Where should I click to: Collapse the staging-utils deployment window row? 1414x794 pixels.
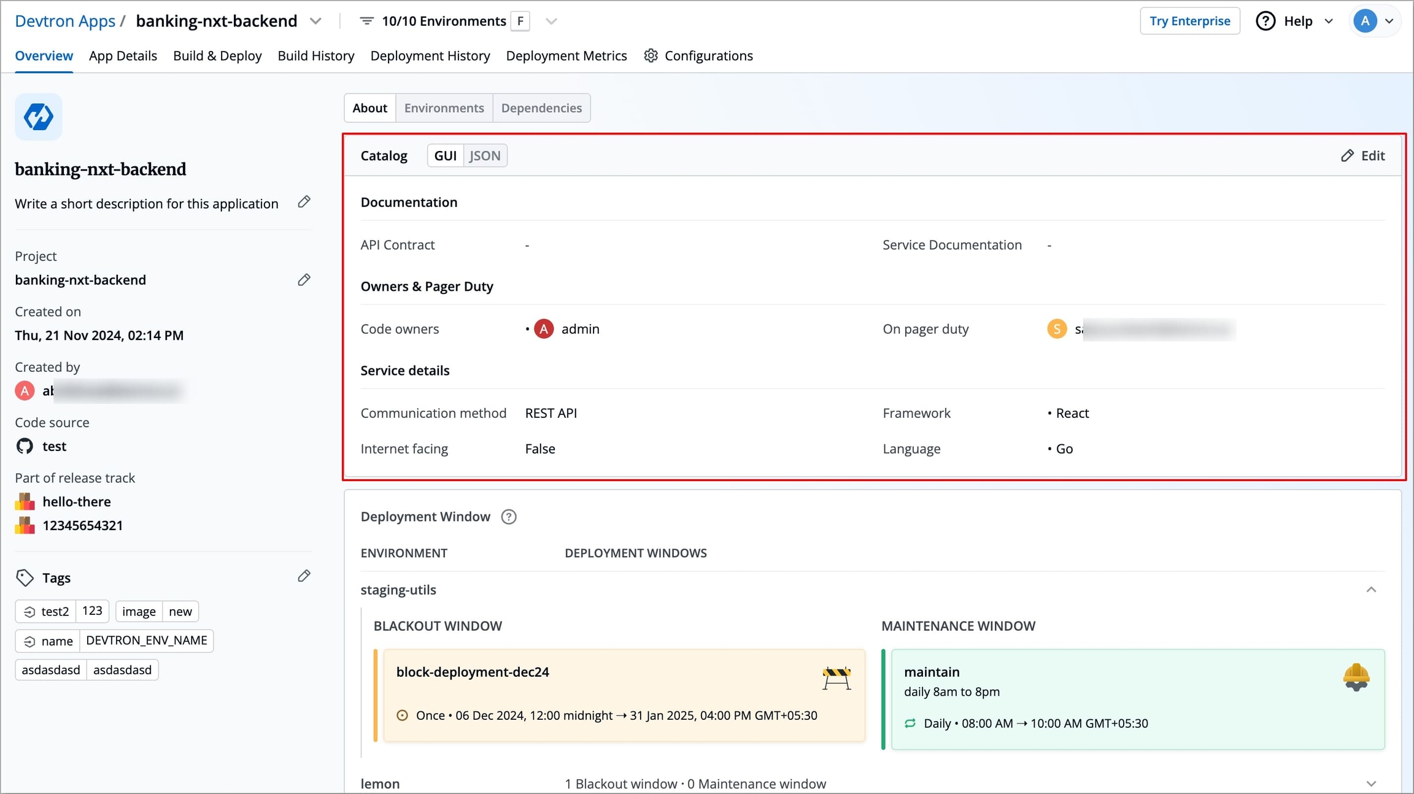pos(1371,590)
